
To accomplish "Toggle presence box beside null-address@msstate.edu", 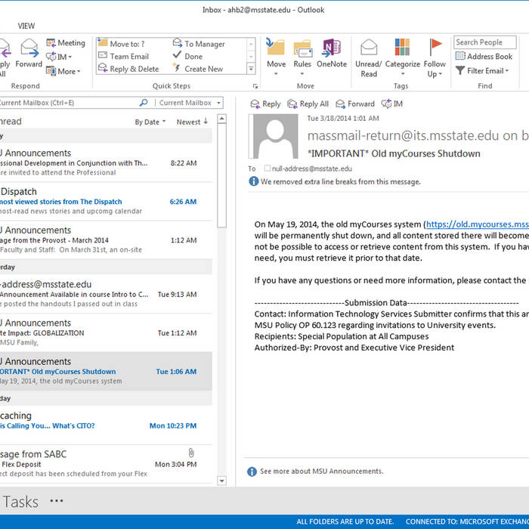I will 268,168.
